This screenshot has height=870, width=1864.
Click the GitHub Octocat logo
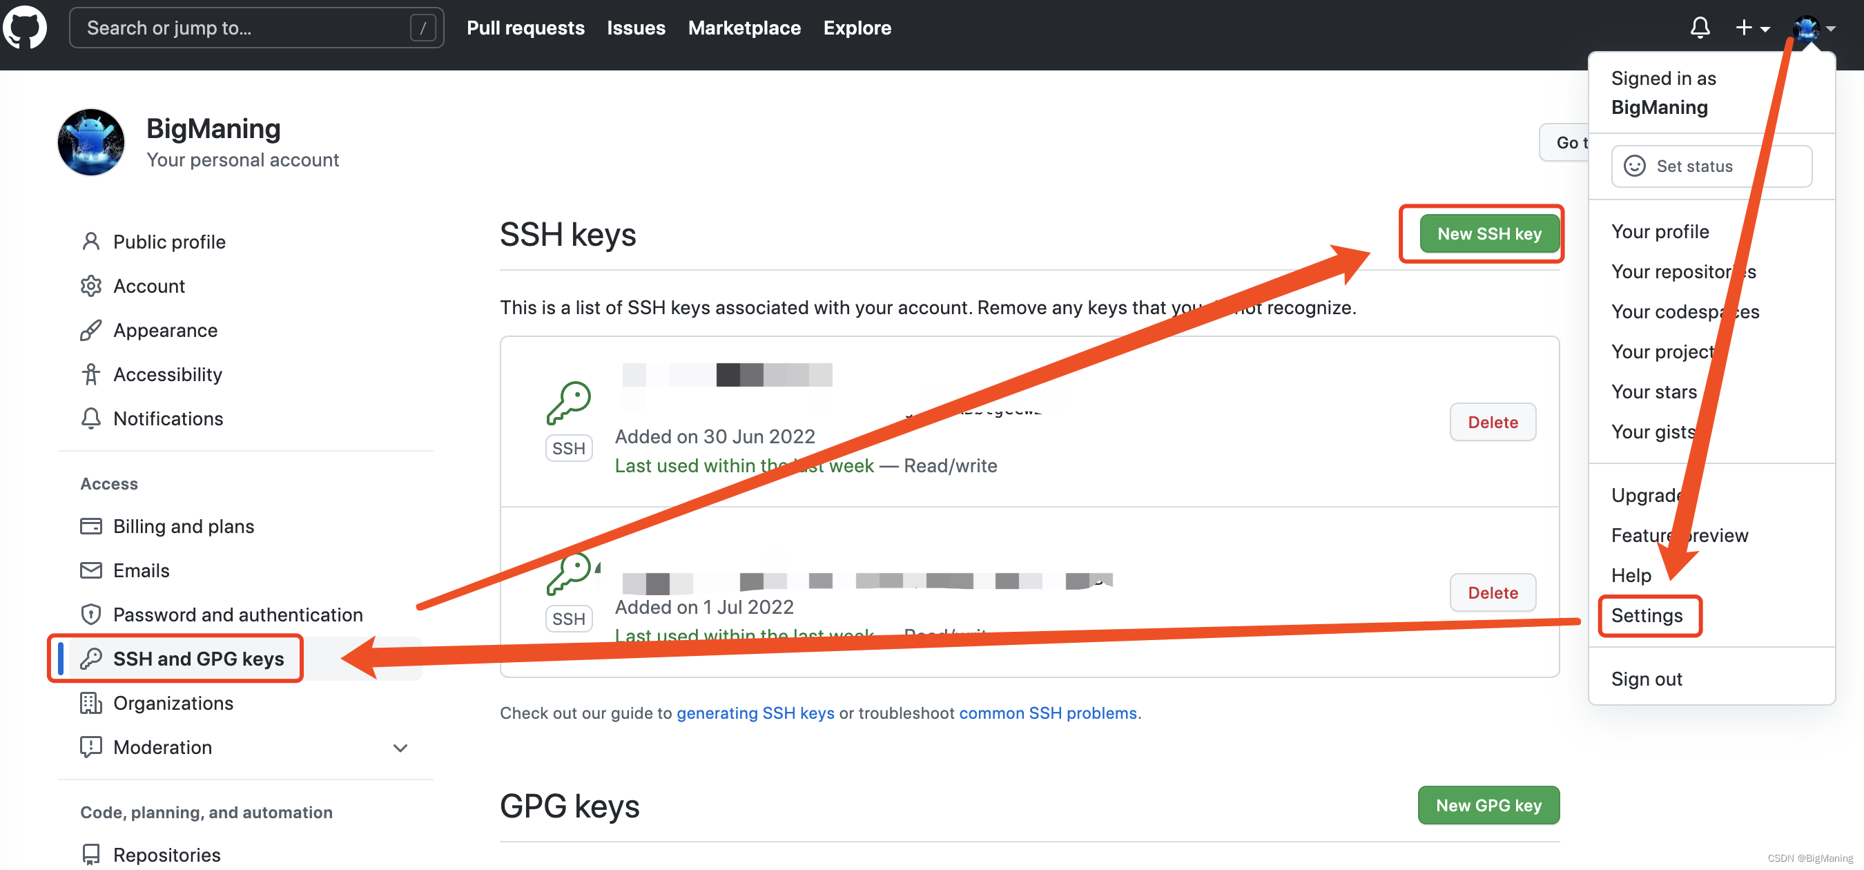[x=25, y=28]
